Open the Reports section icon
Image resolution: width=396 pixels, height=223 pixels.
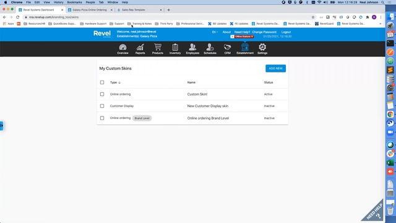coord(140,49)
